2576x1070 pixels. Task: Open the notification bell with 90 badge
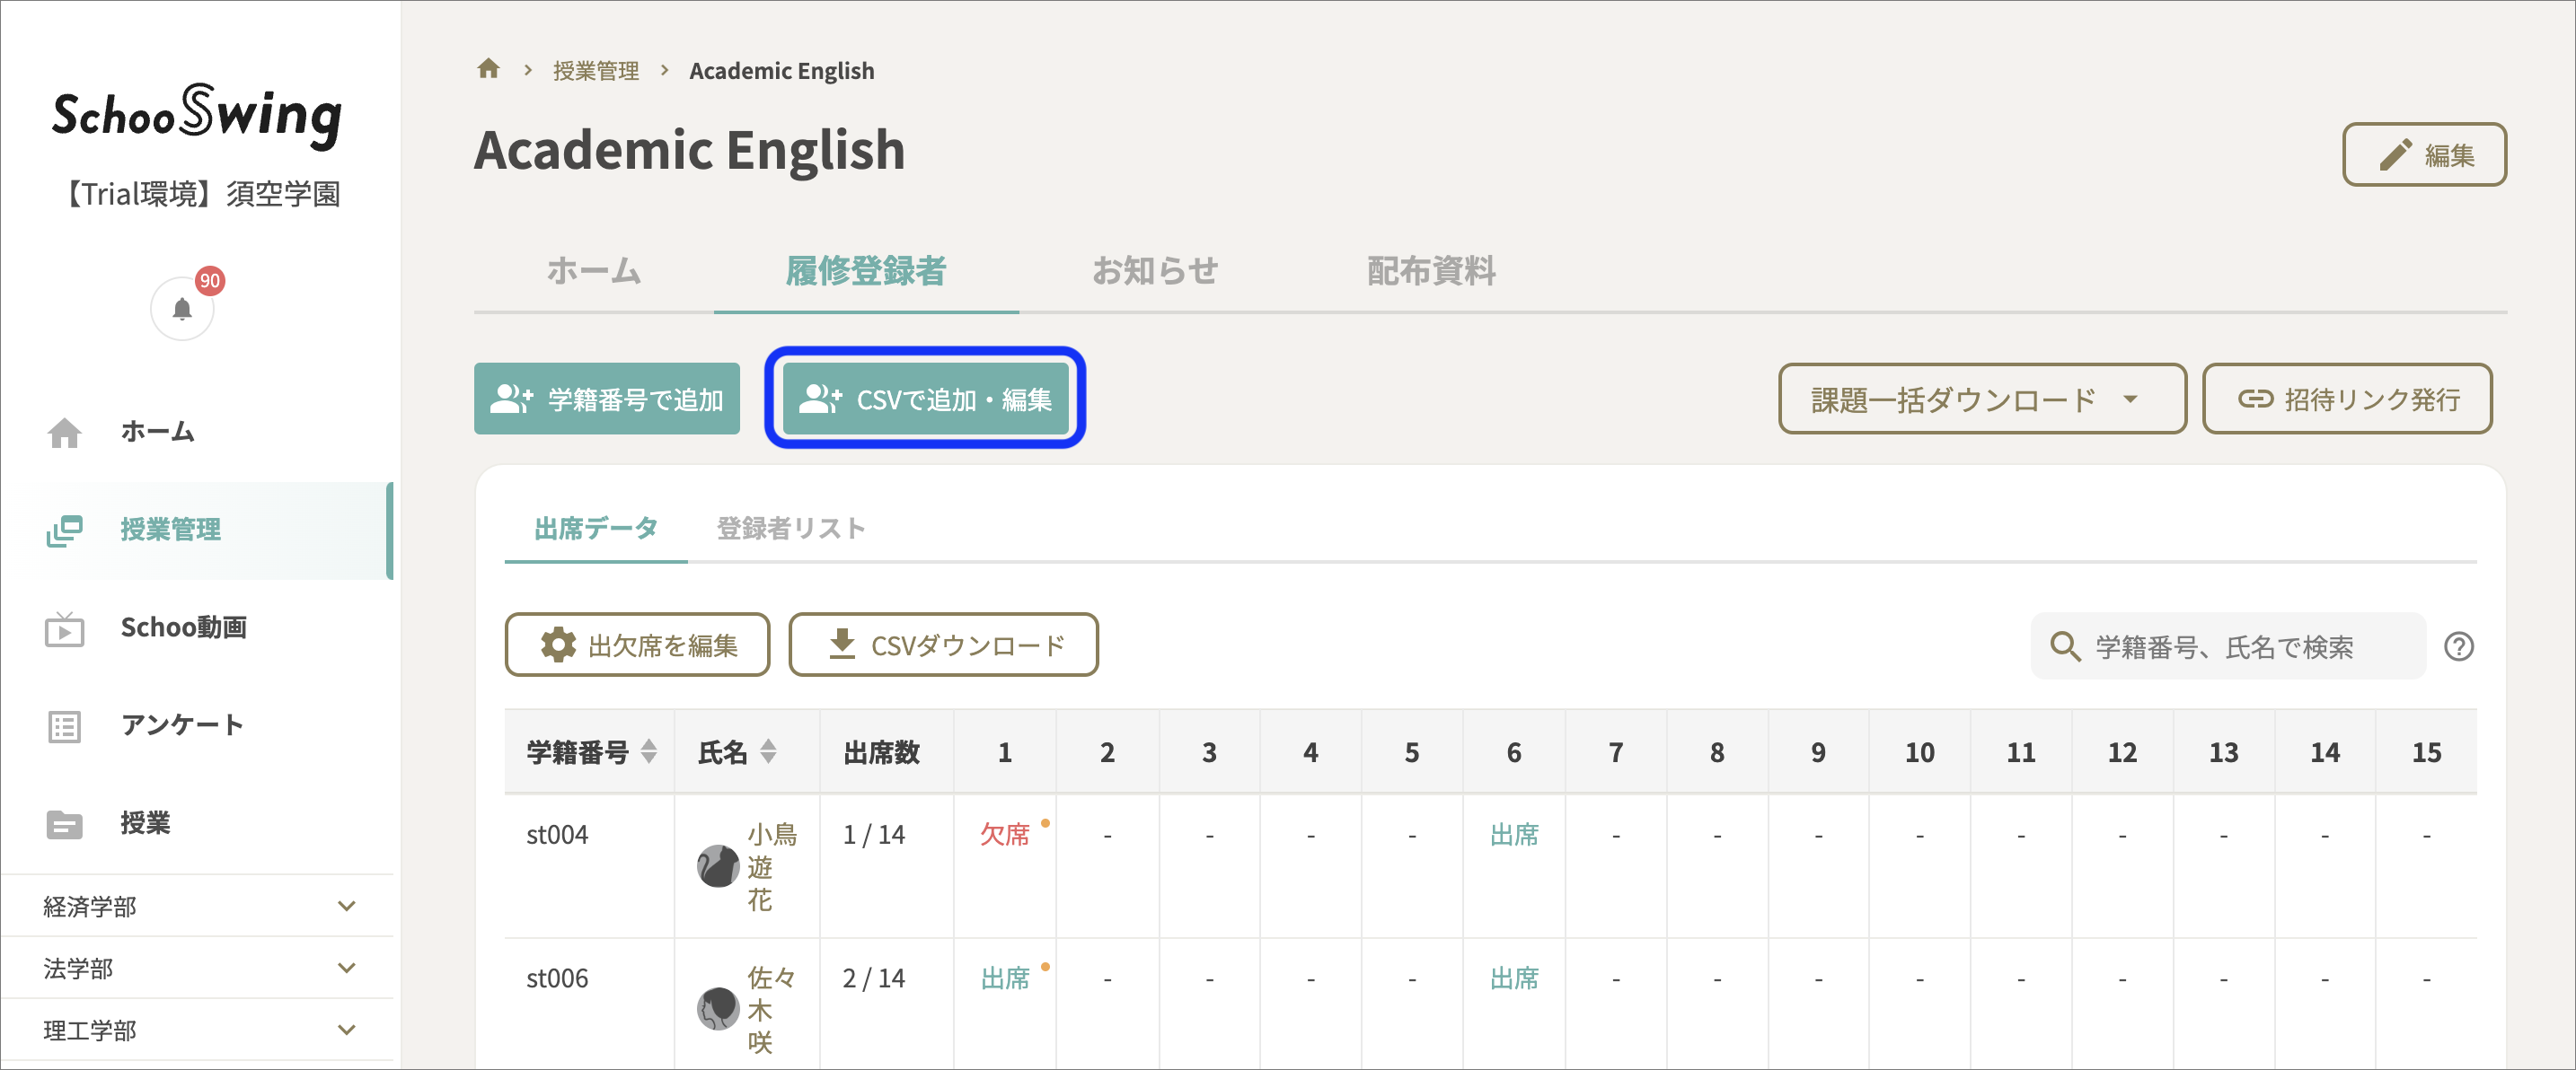[x=182, y=309]
